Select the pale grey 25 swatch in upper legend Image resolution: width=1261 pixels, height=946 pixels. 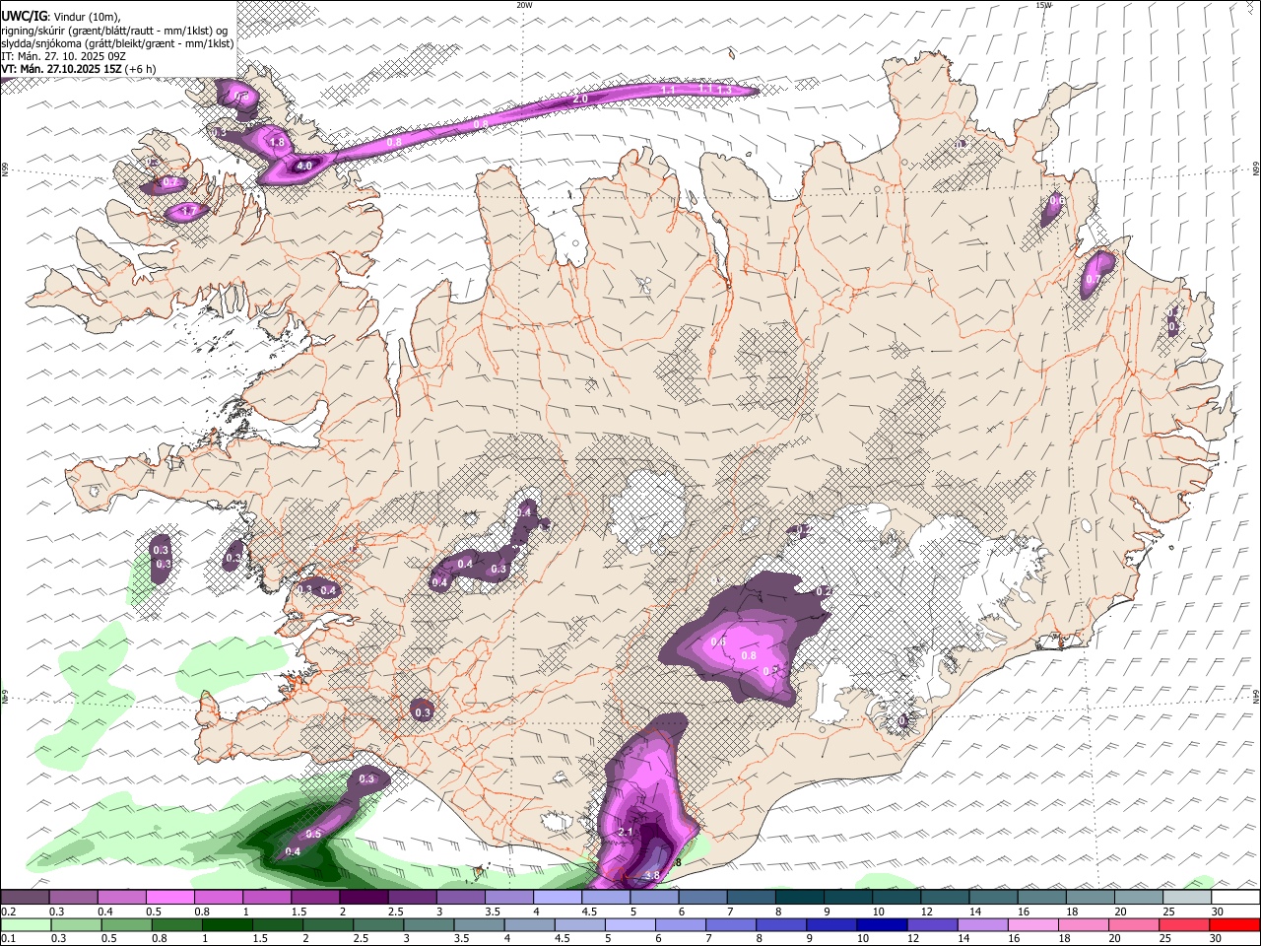tap(1187, 897)
